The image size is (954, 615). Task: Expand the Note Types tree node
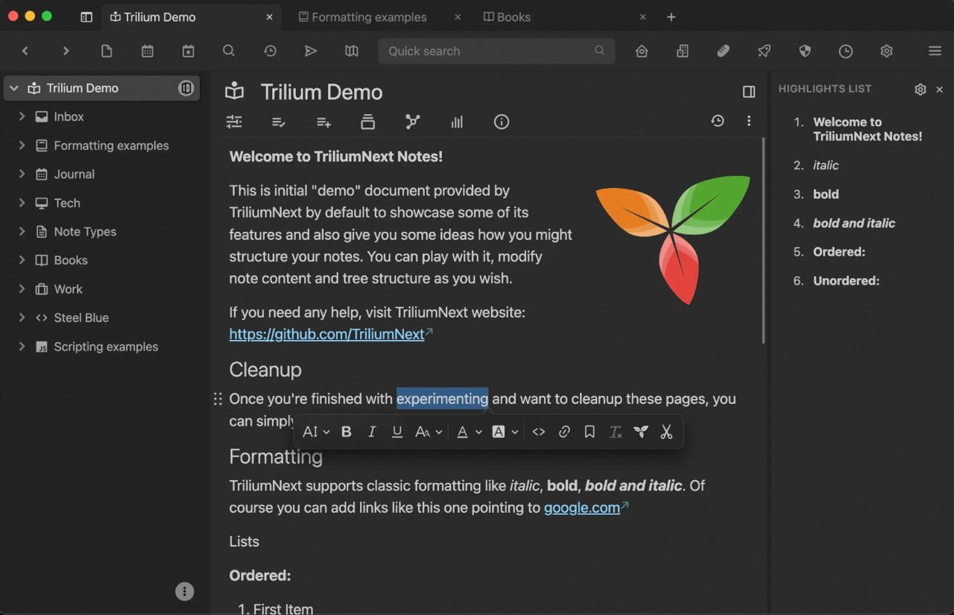[x=22, y=231]
